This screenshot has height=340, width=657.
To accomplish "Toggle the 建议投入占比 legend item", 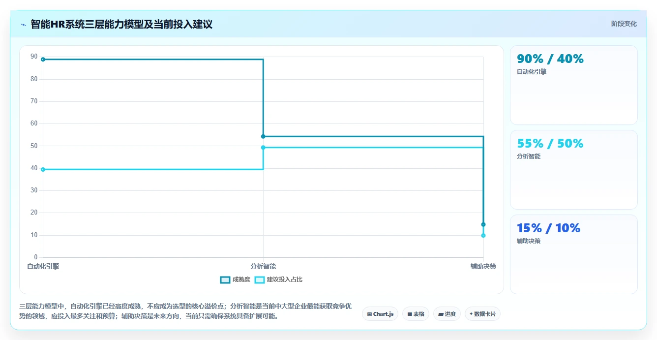I will [279, 279].
